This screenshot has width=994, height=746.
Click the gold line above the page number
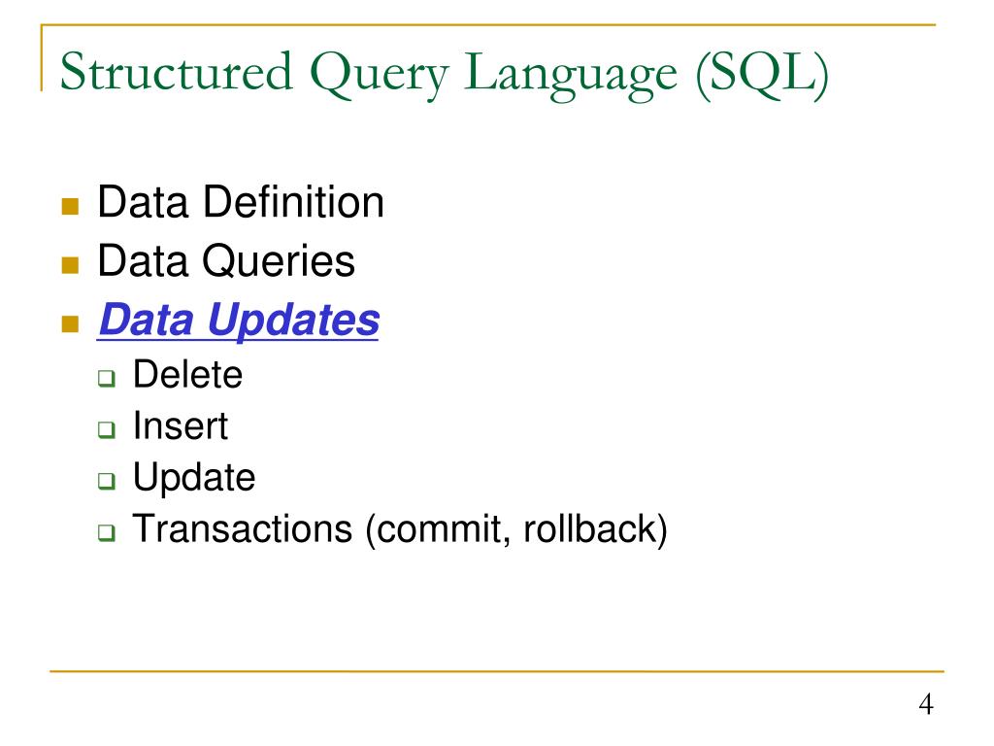tap(497, 671)
